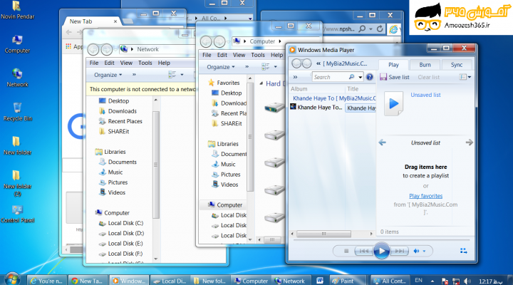Select Videos library in the Computer window
The image size is (513, 285).
(229, 185)
